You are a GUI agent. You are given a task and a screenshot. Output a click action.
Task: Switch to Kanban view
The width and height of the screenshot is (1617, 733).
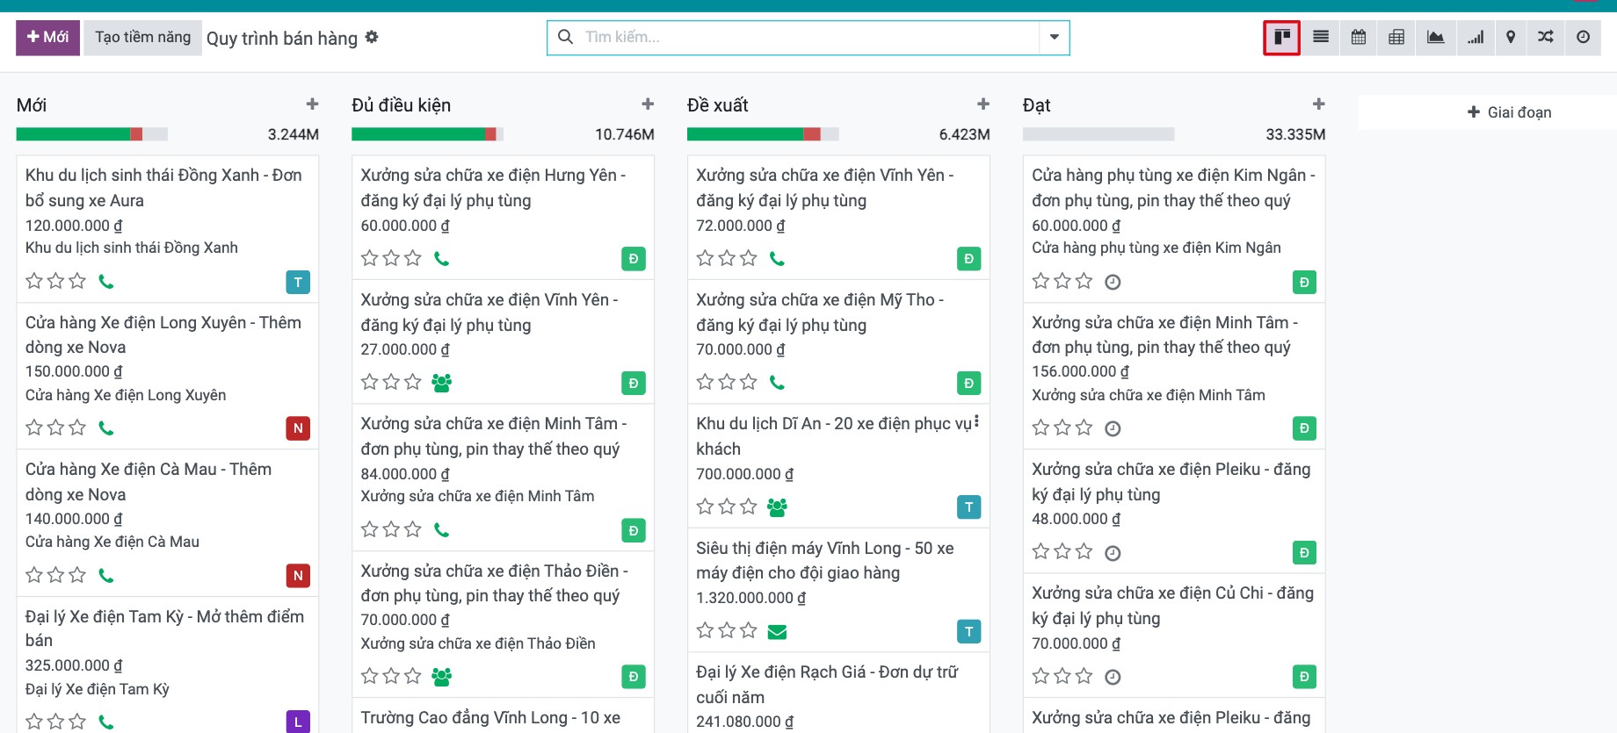click(1282, 38)
